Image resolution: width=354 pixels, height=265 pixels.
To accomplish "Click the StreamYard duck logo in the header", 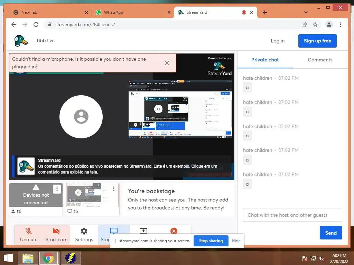I will point(21,41).
